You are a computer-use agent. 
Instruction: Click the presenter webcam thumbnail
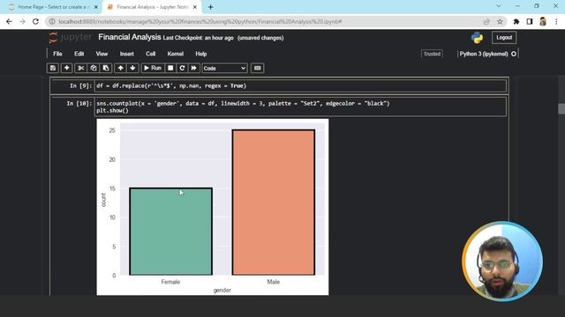[502, 262]
